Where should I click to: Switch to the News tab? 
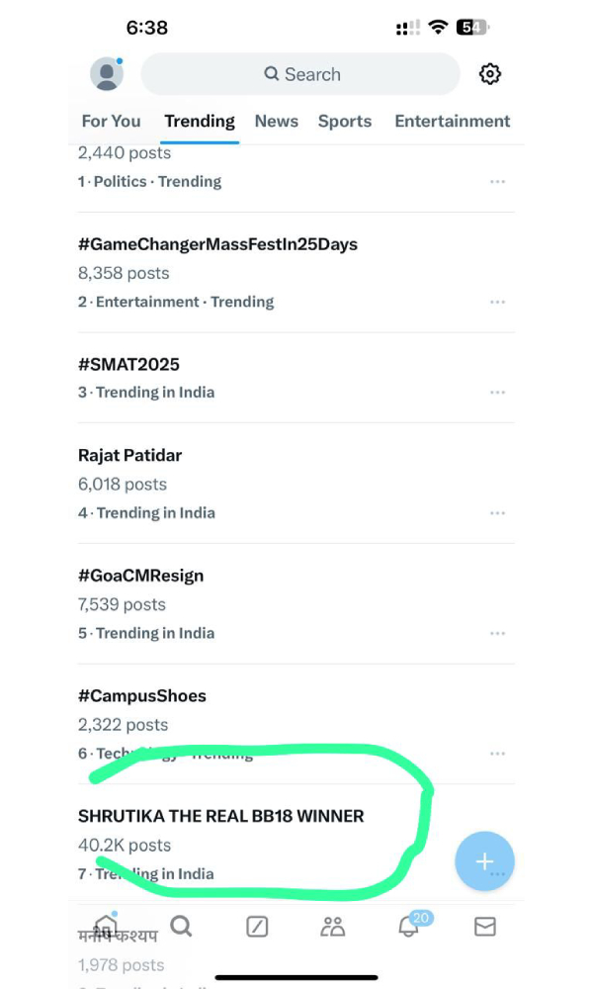276,122
